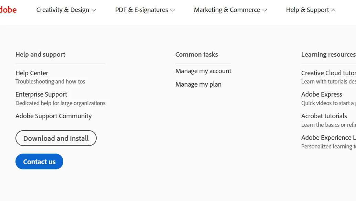Open the Help Center link
This screenshot has width=356, height=201.
(x=32, y=73)
